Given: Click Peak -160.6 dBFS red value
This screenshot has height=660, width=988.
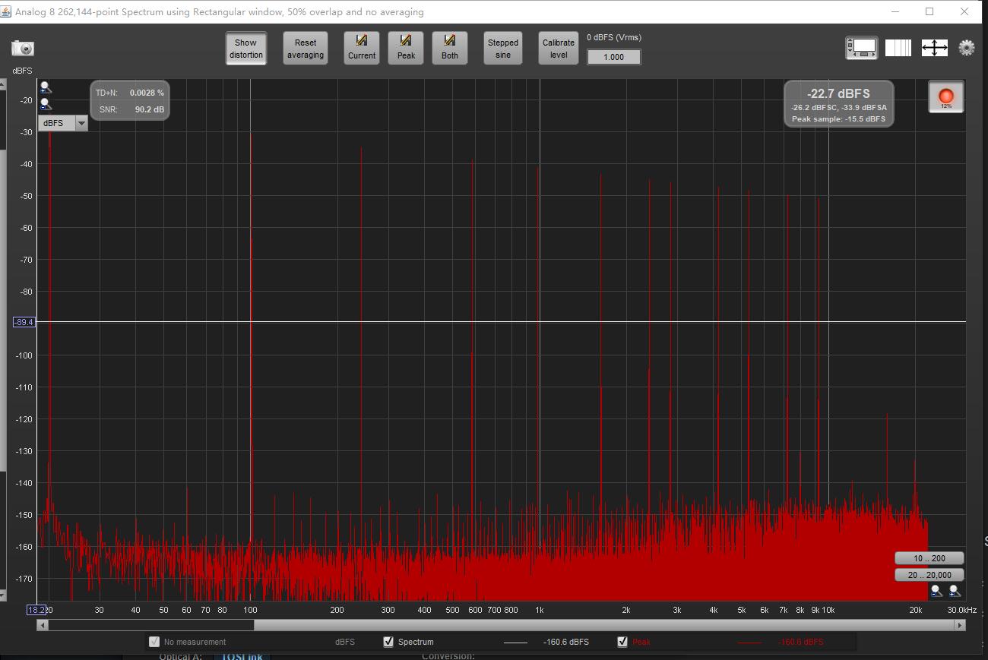Looking at the screenshot, I should (800, 642).
